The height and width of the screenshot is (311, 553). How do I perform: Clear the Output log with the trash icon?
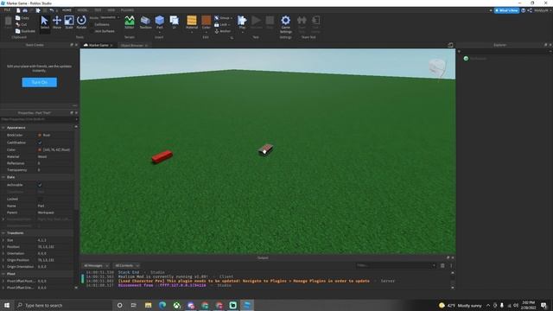[442, 265]
